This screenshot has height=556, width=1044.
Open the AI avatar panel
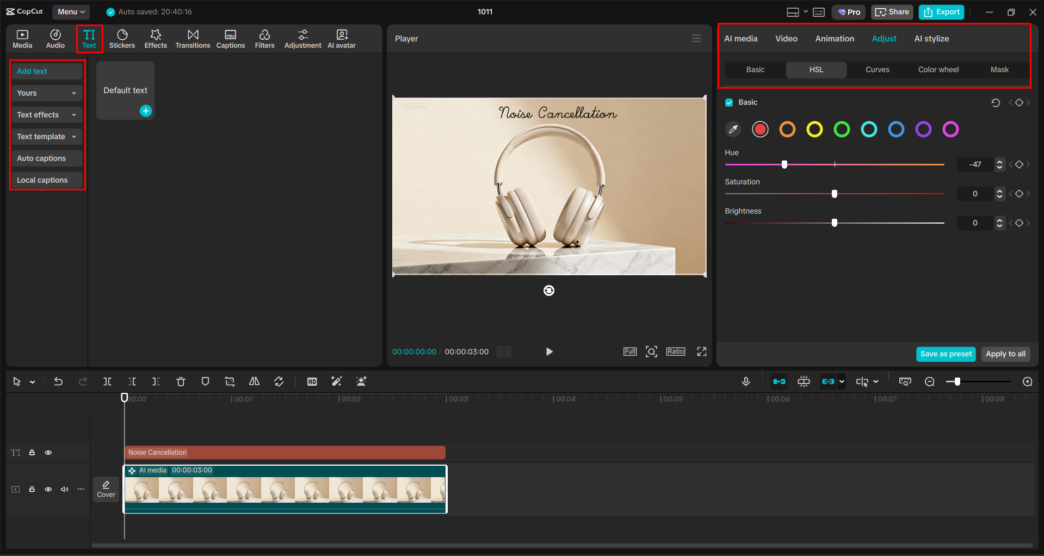click(x=341, y=38)
